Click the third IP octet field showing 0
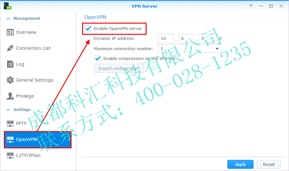 tap(206, 39)
